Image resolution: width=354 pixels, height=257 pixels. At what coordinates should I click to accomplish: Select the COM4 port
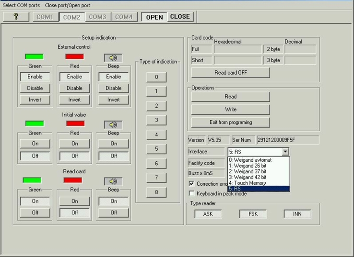click(124, 17)
